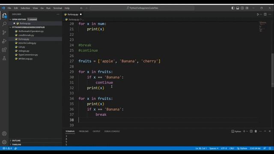
Task: Open the Terminal menu
Action: click(57, 8)
